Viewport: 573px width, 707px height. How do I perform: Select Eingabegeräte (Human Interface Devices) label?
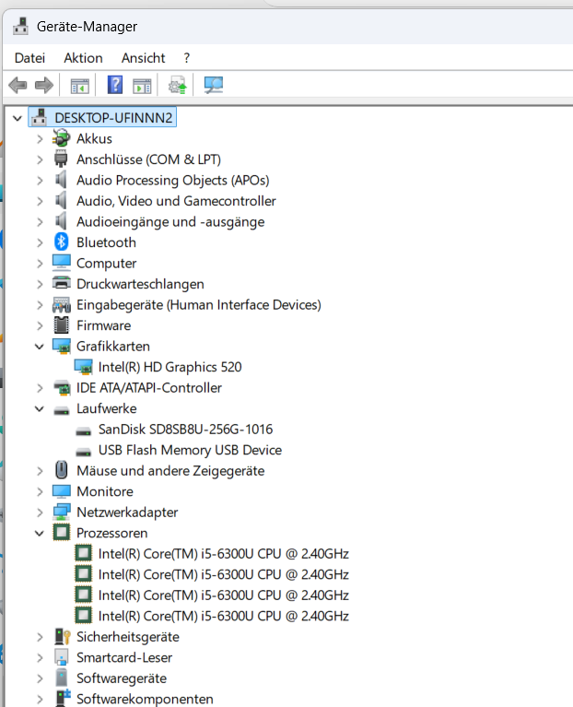tap(199, 305)
